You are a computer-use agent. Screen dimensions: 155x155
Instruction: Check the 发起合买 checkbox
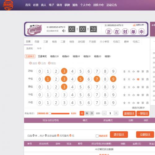(97, 136)
